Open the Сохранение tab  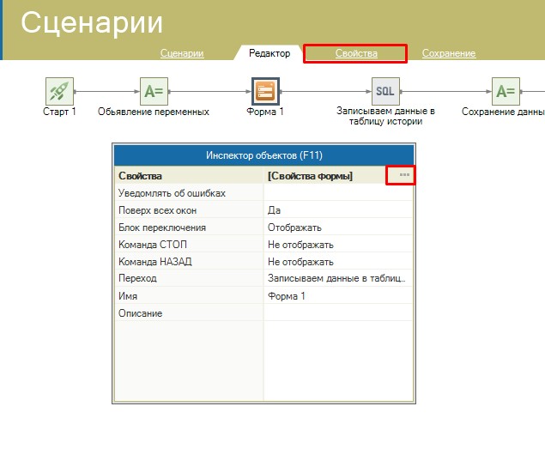[x=449, y=53]
